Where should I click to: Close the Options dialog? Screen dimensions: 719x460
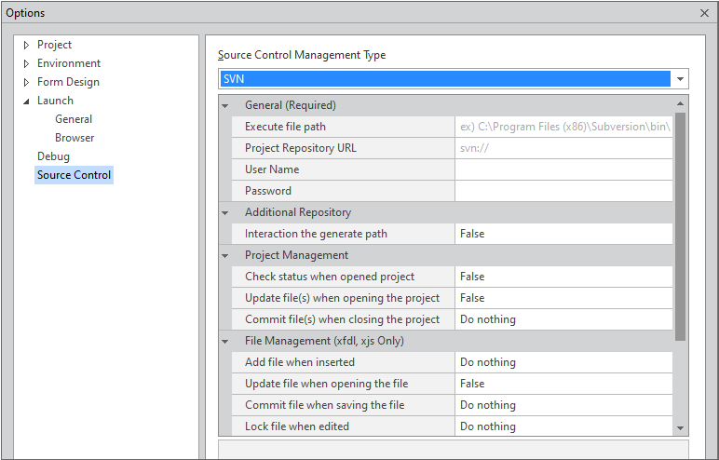coord(704,13)
